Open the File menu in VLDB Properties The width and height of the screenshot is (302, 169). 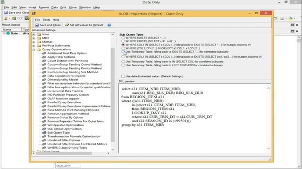click(x=37, y=20)
